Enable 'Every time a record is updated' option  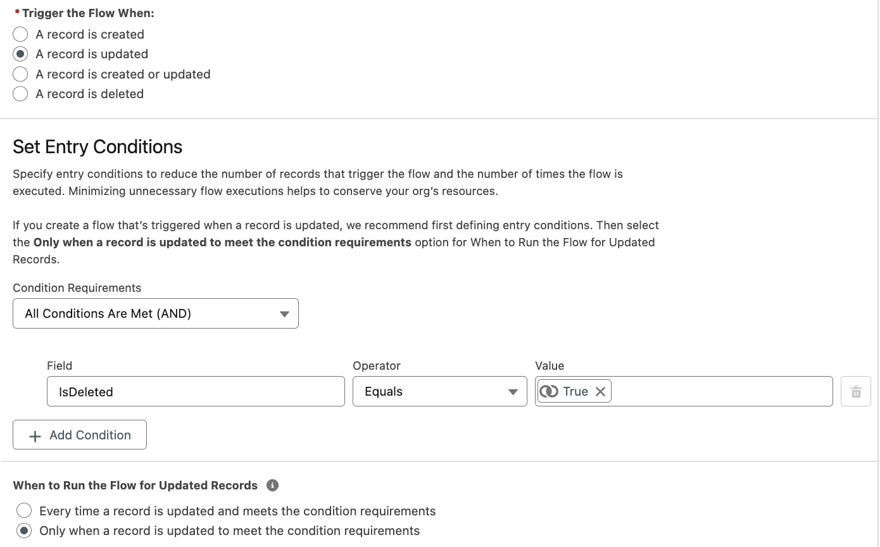click(24, 510)
